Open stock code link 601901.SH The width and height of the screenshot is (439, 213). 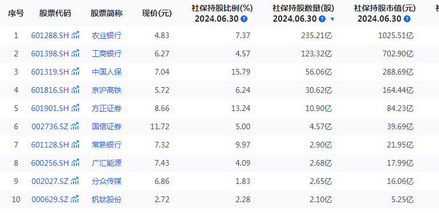tap(50, 108)
